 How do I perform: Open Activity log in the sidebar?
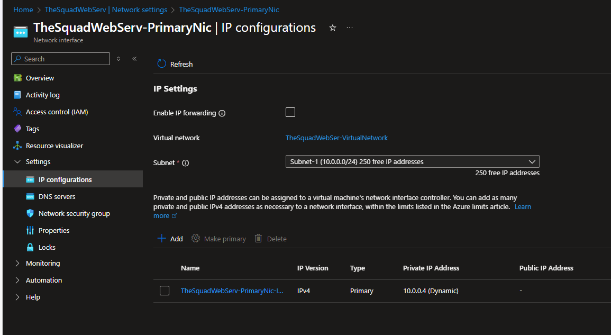[x=42, y=95]
